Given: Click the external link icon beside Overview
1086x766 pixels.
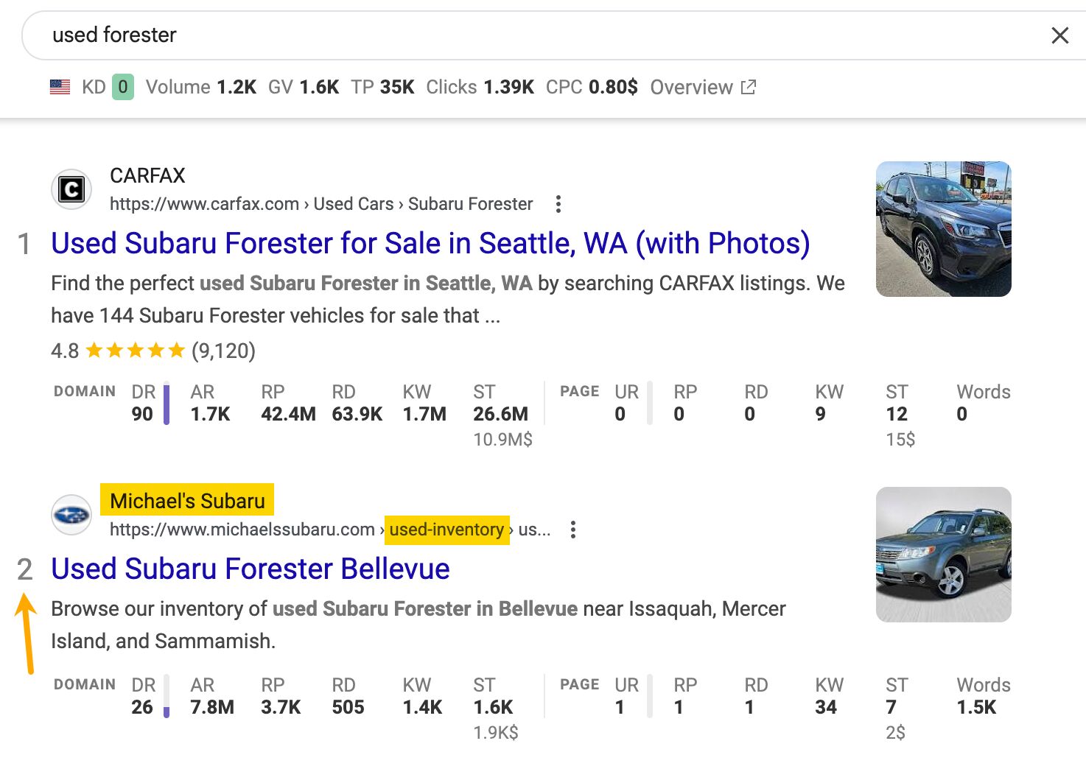Looking at the screenshot, I should tap(748, 86).
